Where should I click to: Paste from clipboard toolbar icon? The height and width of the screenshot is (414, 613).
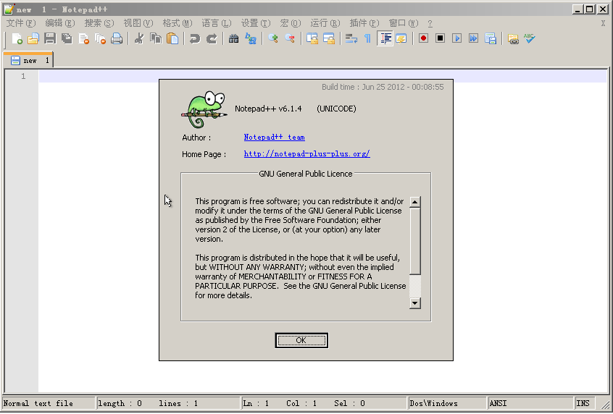(172, 38)
